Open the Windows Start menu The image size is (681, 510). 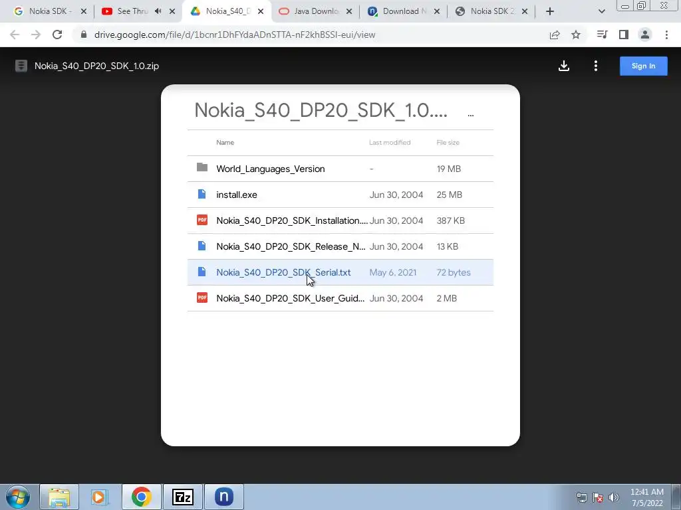click(x=18, y=497)
